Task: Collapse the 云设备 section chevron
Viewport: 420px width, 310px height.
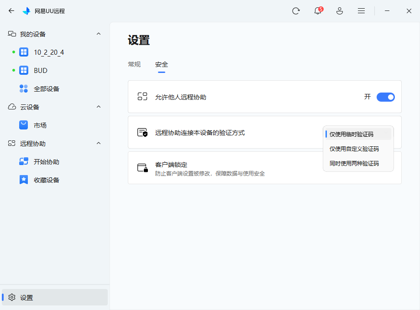Action: click(99, 107)
